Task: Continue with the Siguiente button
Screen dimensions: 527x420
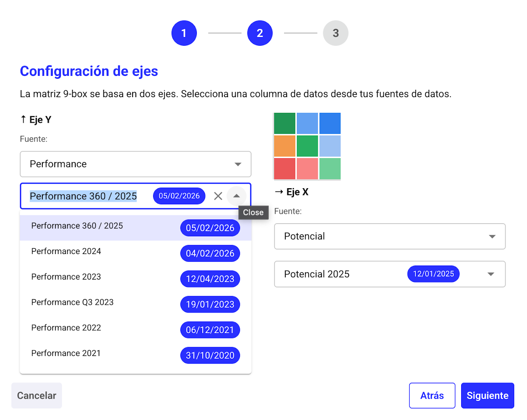Action: coord(487,396)
